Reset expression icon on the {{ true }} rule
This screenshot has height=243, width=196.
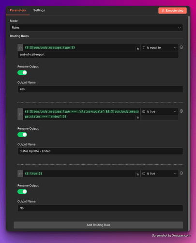137,174
